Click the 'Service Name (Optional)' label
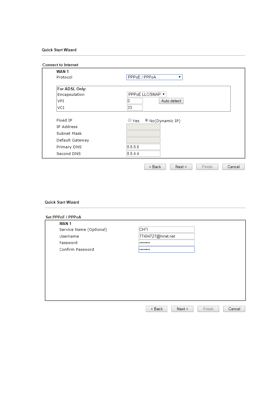The height and width of the screenshot is (416, 278). click(x=83, y=230)
